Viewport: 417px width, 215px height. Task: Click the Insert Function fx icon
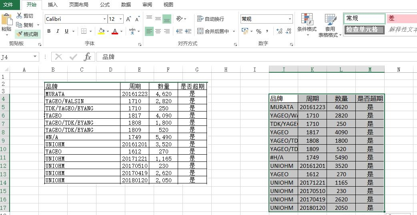point(87,56)
